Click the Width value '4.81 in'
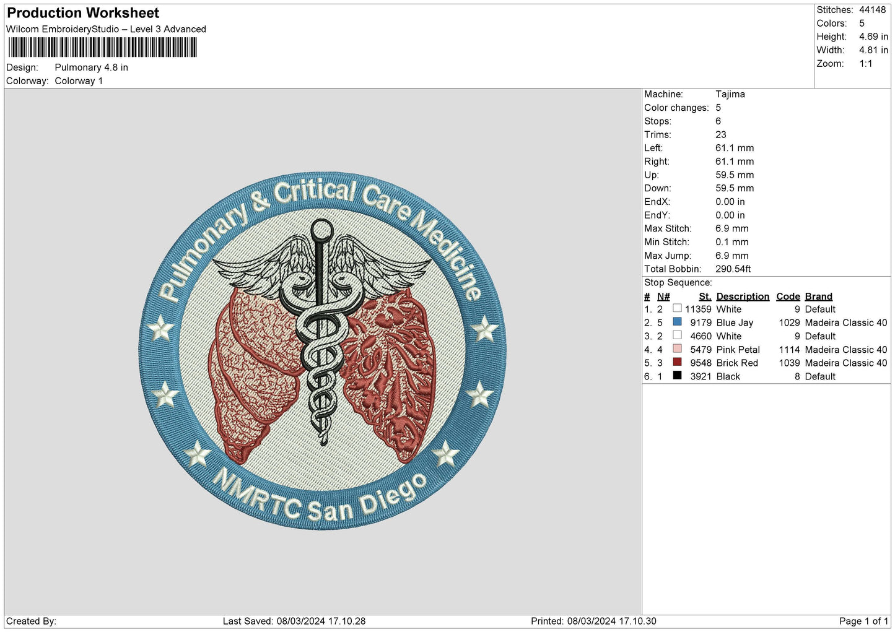The width and height of the screenshot is (895, 632). [873, 50]
